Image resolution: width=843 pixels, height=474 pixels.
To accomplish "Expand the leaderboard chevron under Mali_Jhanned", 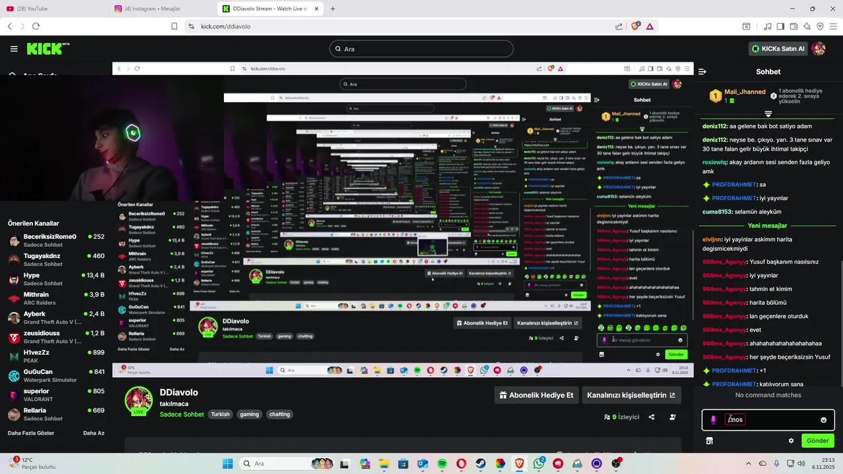I will coord(768,114).
